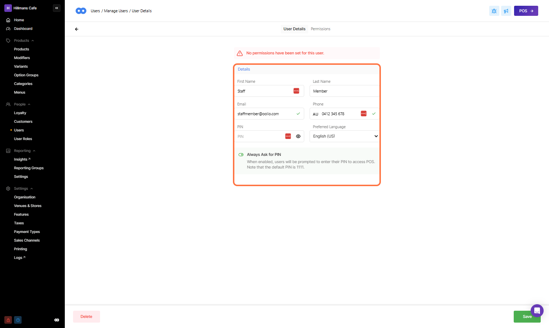Open announcements megaphone icon
This screenshot has width=549, height=328.
[x=506, y=11]
